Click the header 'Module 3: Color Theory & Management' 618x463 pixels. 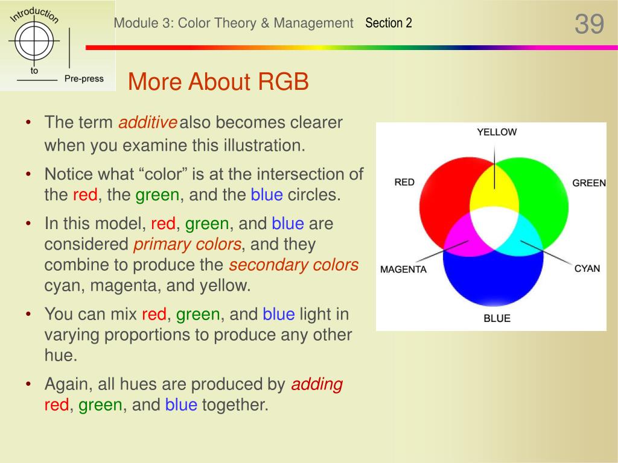(234, 23)
